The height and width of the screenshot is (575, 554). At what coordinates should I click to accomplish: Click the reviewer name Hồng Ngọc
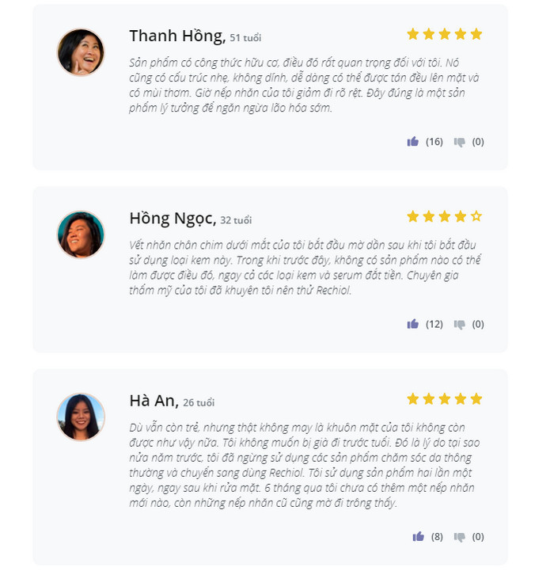coord(172,218)
